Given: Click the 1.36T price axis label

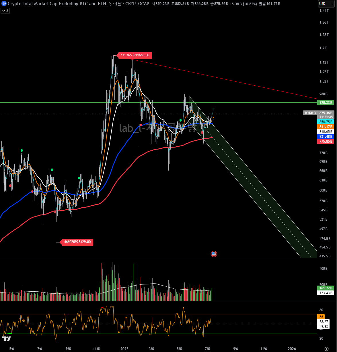Looking at the screenshot, I should point(324,22).
